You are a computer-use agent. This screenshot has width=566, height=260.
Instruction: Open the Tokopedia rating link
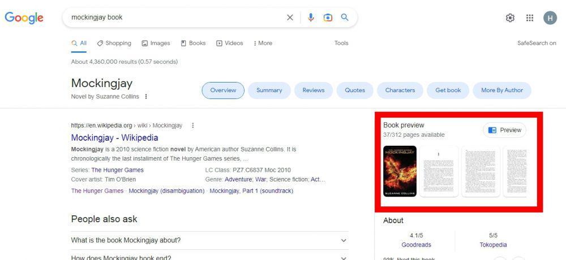(x=493, y=245)
